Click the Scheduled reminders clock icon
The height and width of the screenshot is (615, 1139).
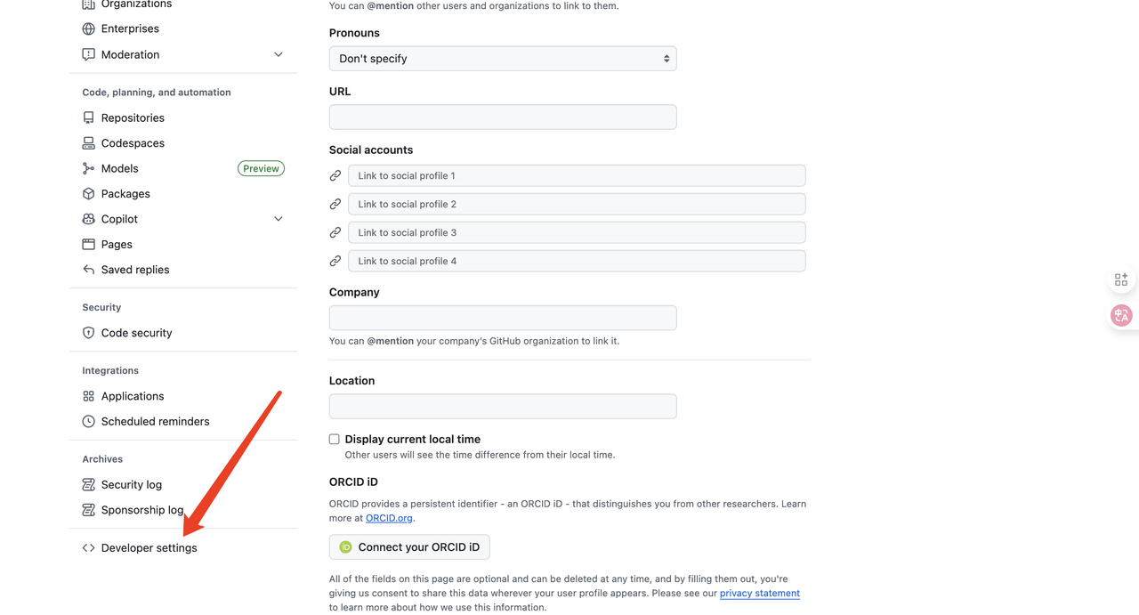(88, 422)
